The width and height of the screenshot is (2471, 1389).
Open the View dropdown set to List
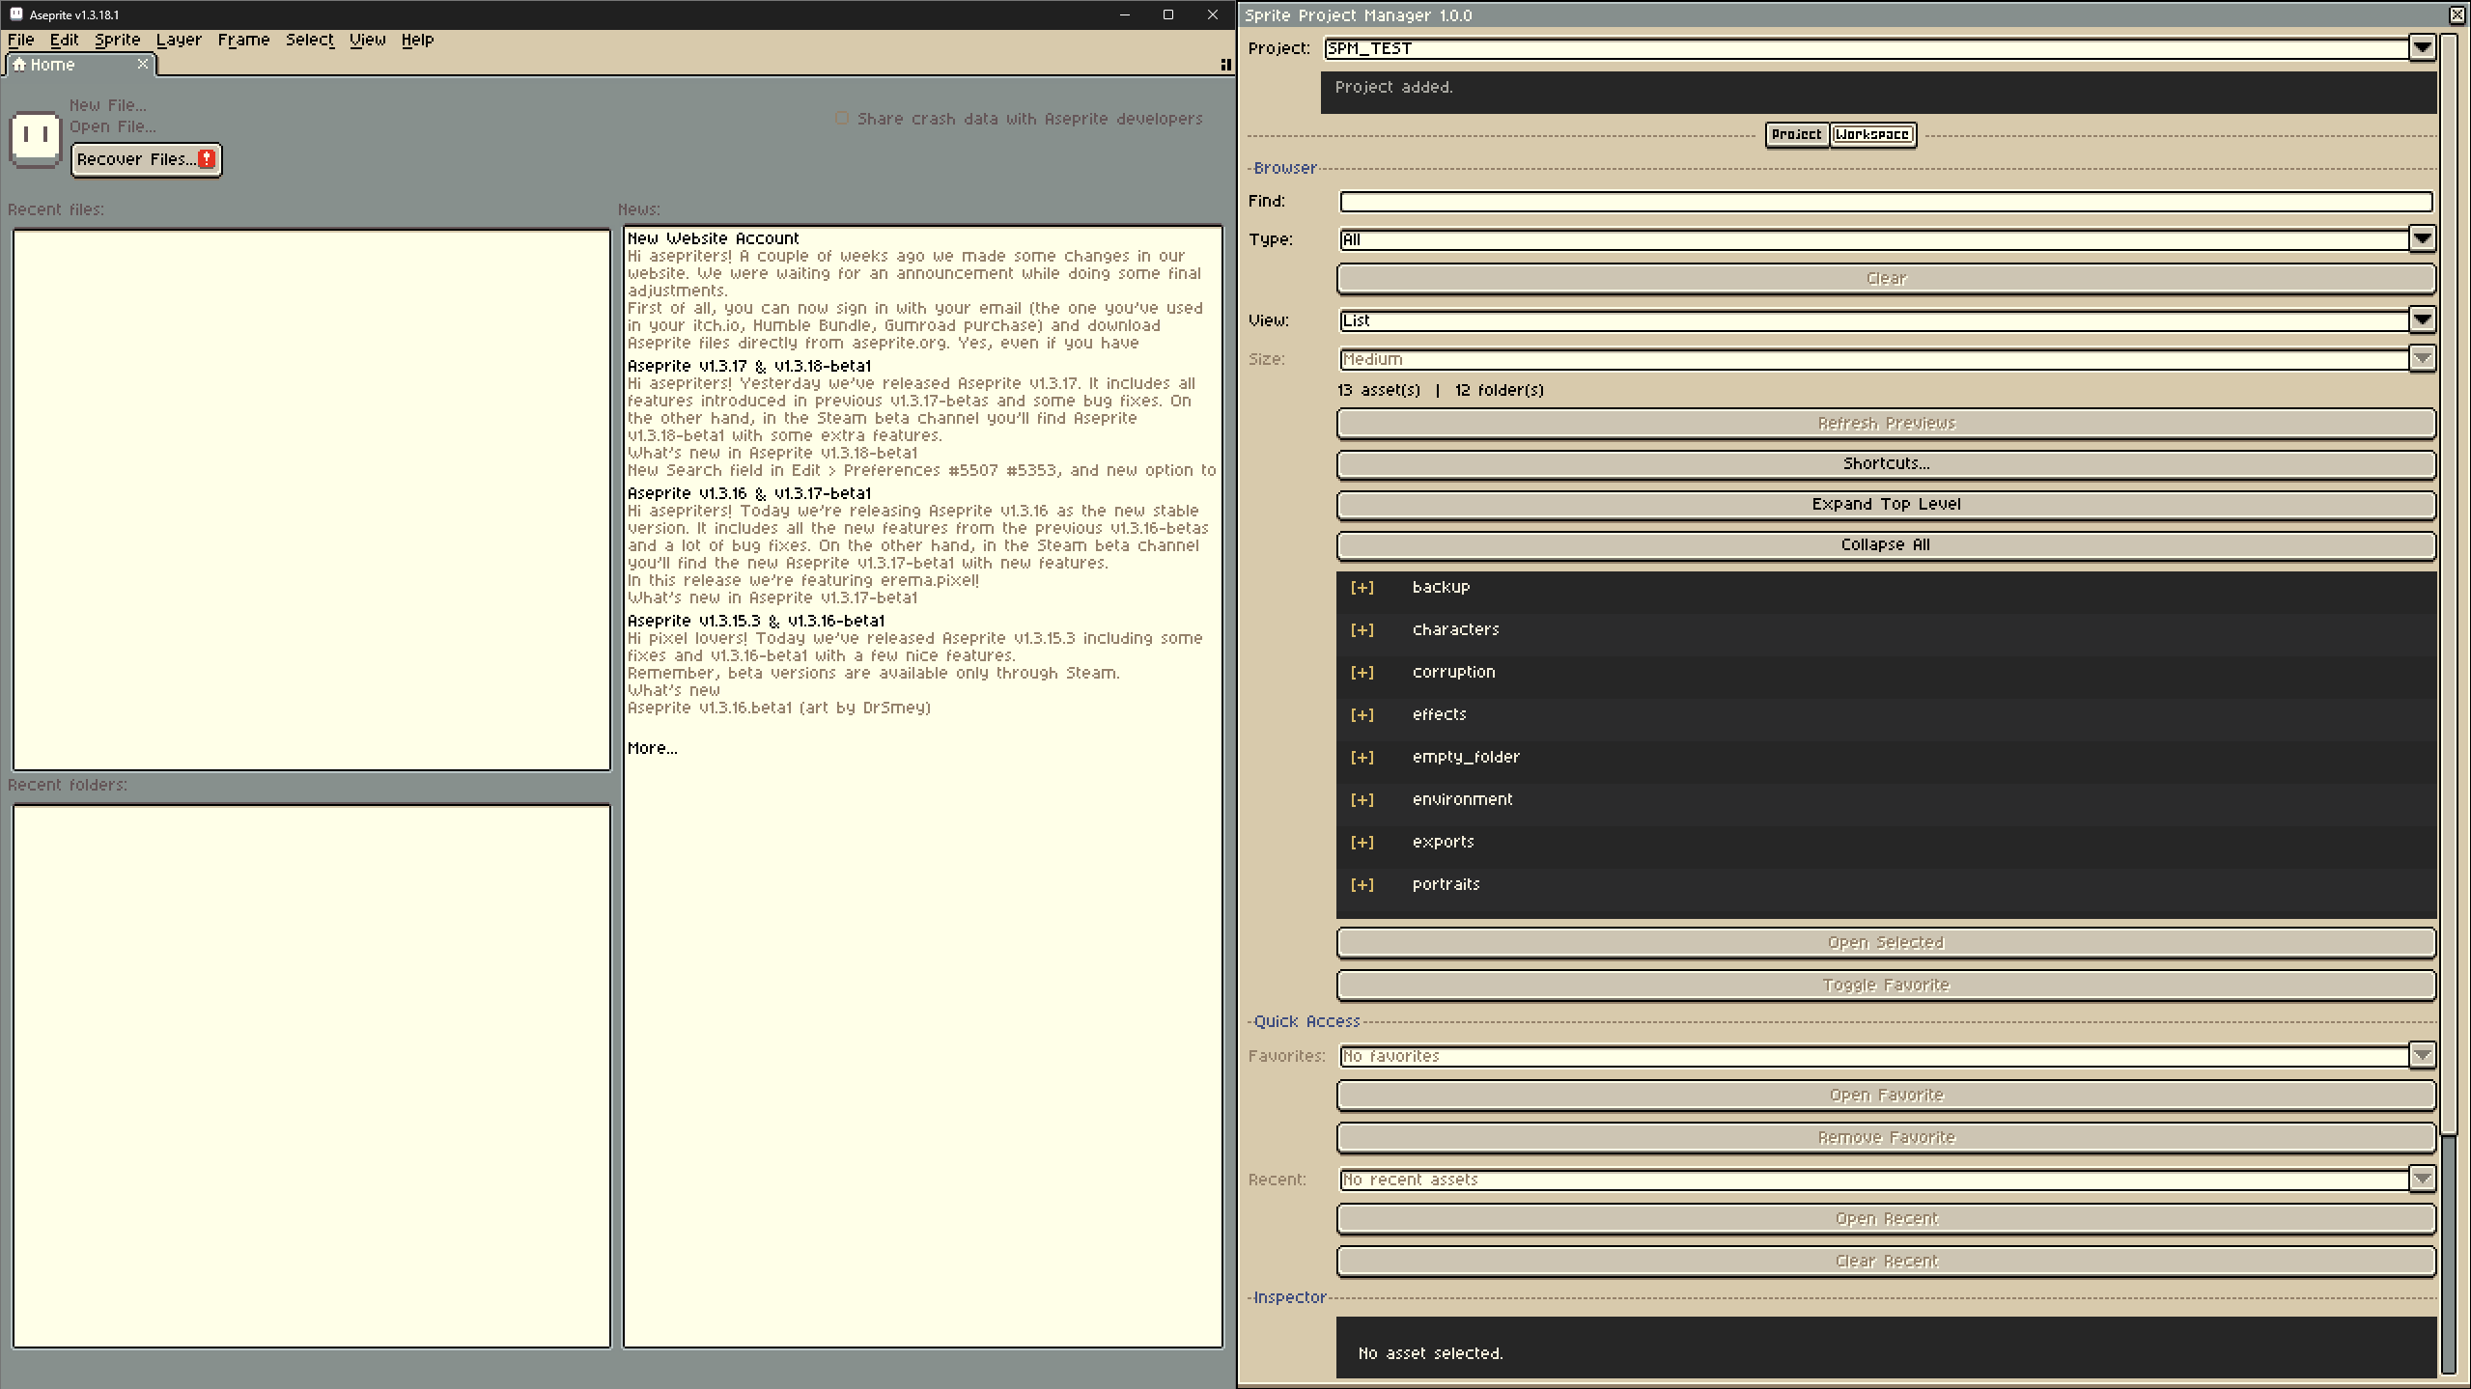coord(2422,319)
